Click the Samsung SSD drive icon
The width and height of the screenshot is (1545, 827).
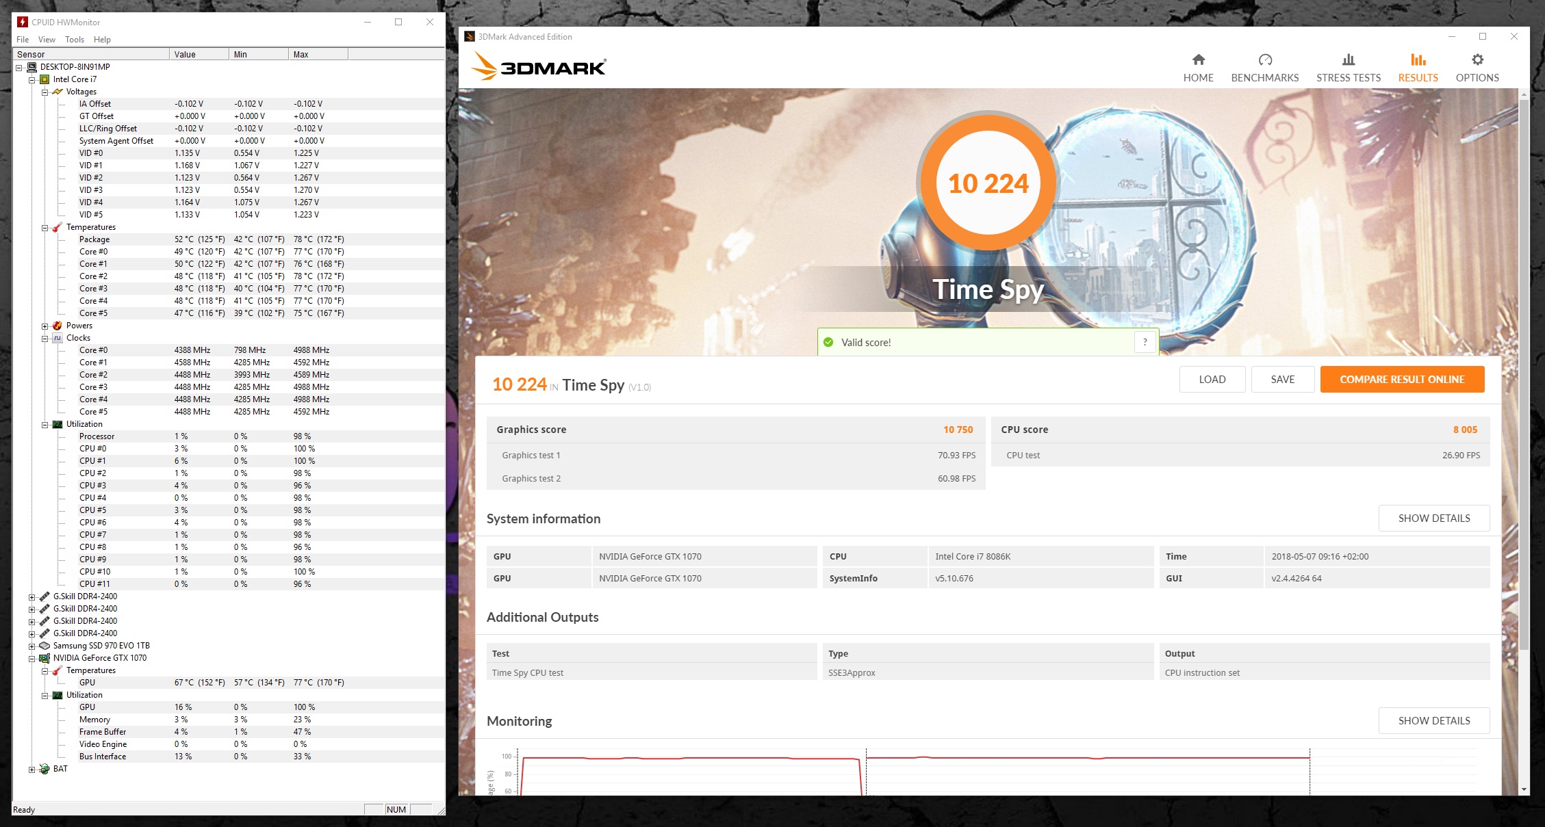click(x=44, y=646)
